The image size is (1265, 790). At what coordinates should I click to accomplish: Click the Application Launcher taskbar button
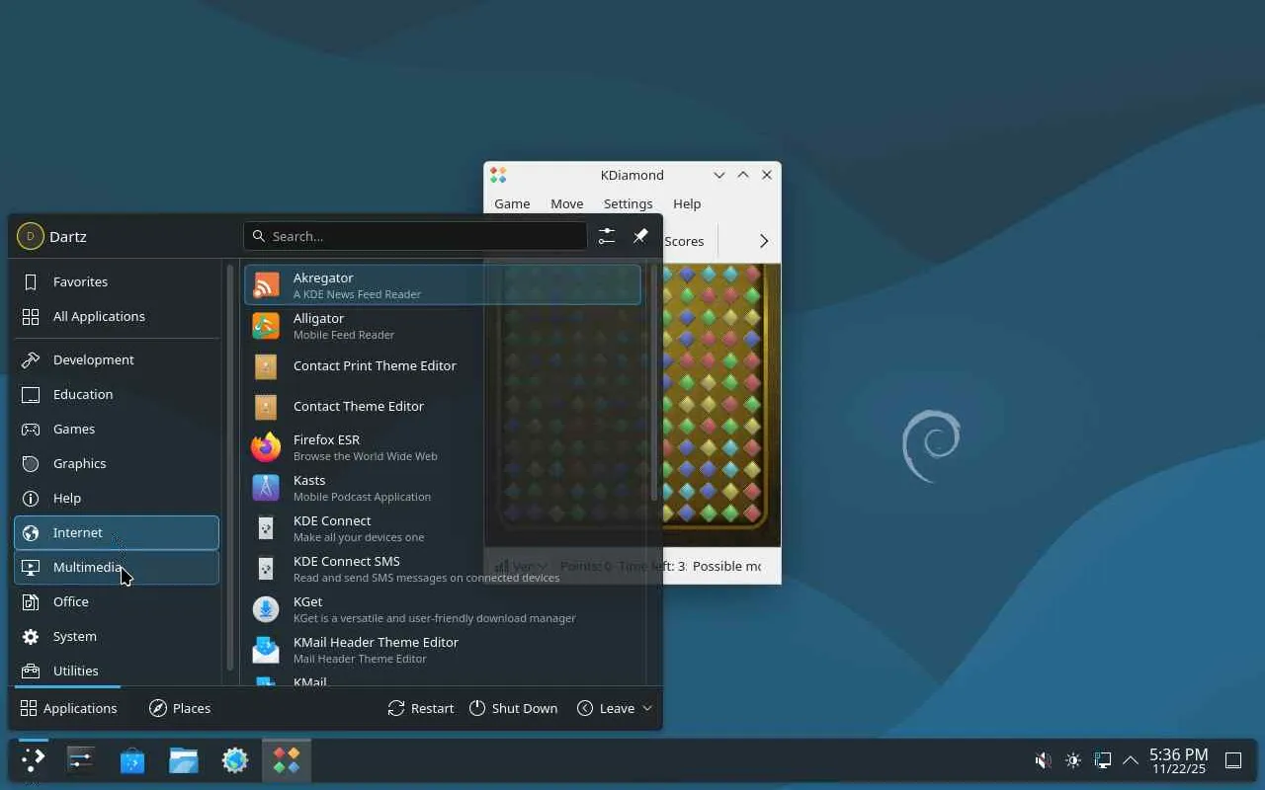pyautogui.click(x=34, y=759)
